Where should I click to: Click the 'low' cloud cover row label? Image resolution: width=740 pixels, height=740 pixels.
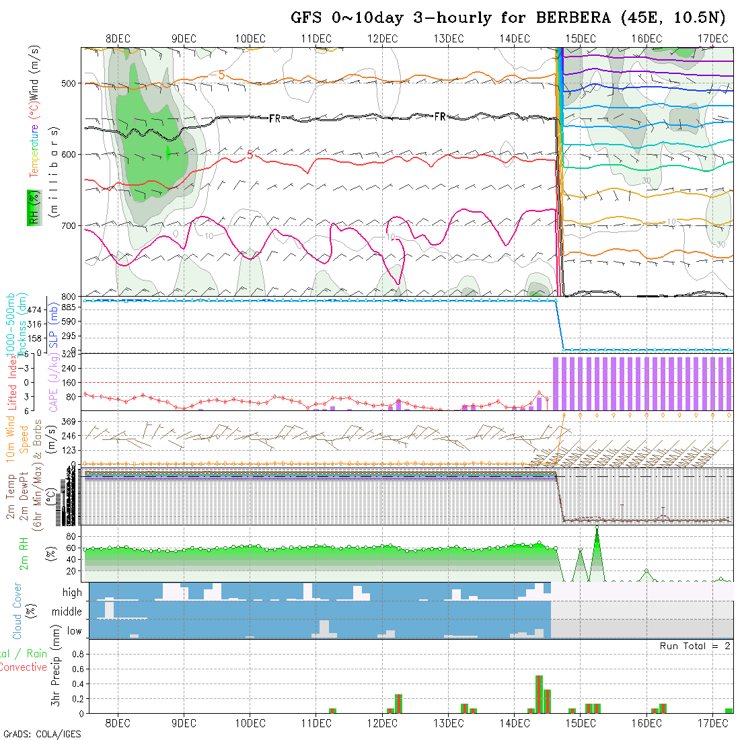[74, 631]
